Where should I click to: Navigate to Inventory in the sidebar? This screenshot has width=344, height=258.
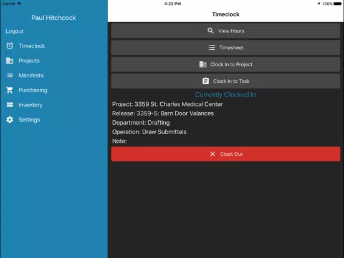tap(31, 105)
